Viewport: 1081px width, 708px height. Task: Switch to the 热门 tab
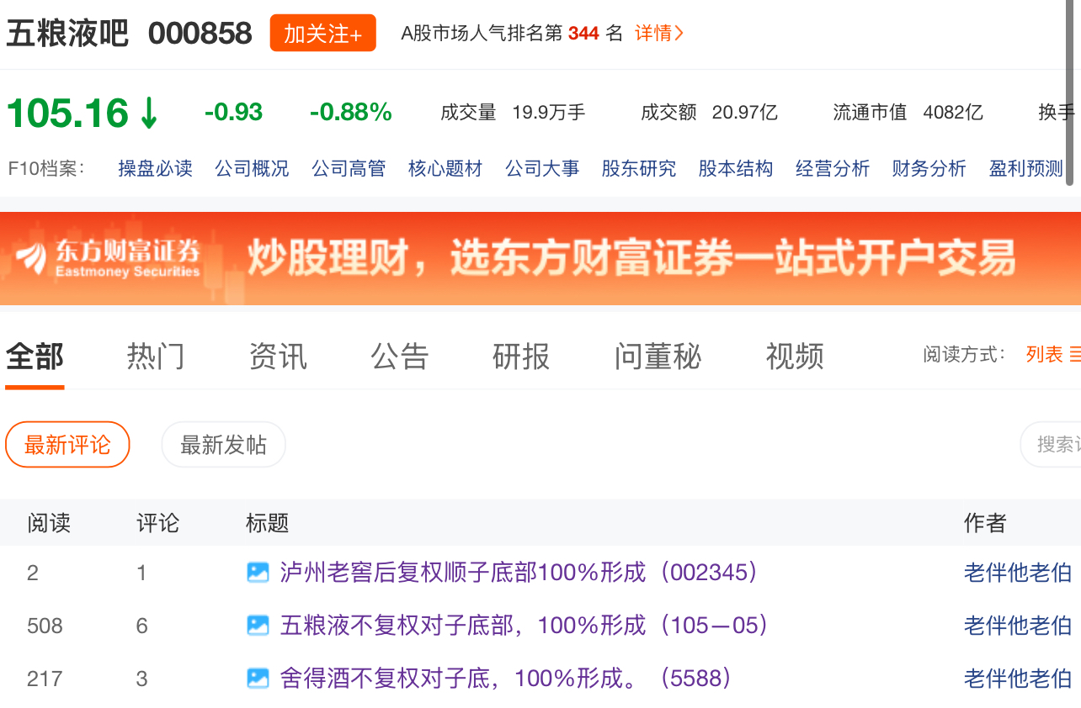click(156, 357)
